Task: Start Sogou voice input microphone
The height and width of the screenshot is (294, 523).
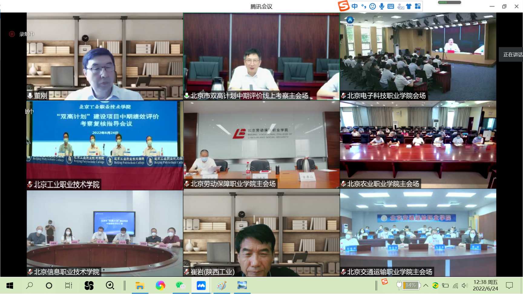Action: tap(382, 6)
